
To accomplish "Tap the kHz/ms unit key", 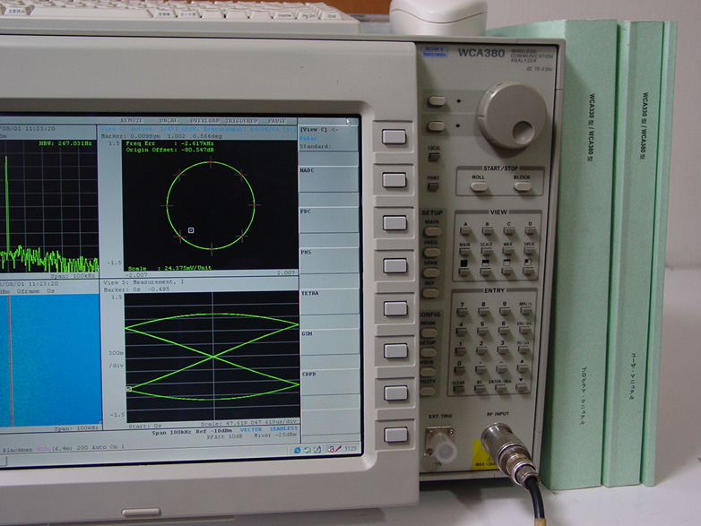I will click(x=524, y=331).
